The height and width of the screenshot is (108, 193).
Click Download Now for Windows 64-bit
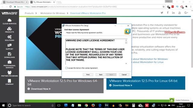coord(41,89)
